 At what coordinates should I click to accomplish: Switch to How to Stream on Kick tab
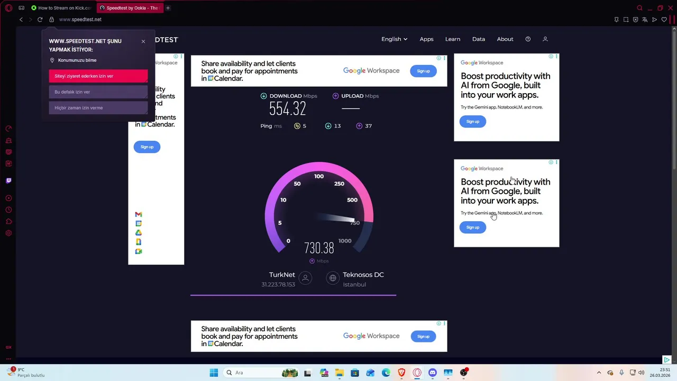click(x=62, y=8)
